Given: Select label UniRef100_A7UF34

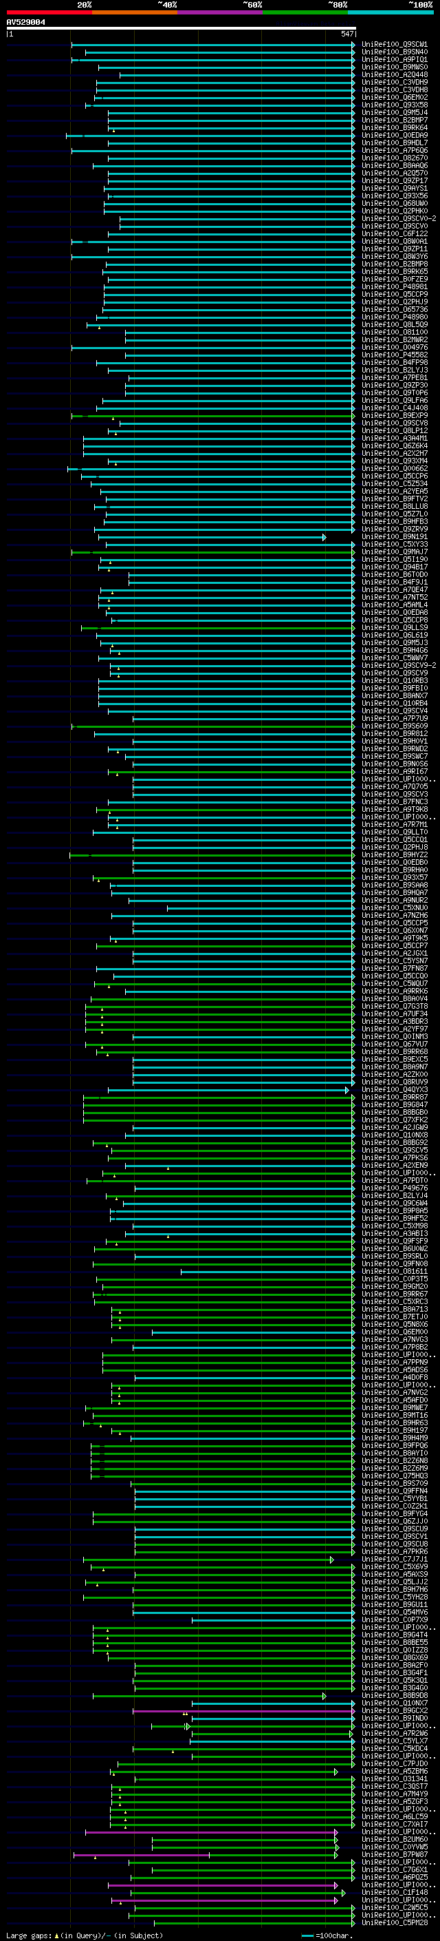Looking at the screenshot, I should click(394, 1014).
